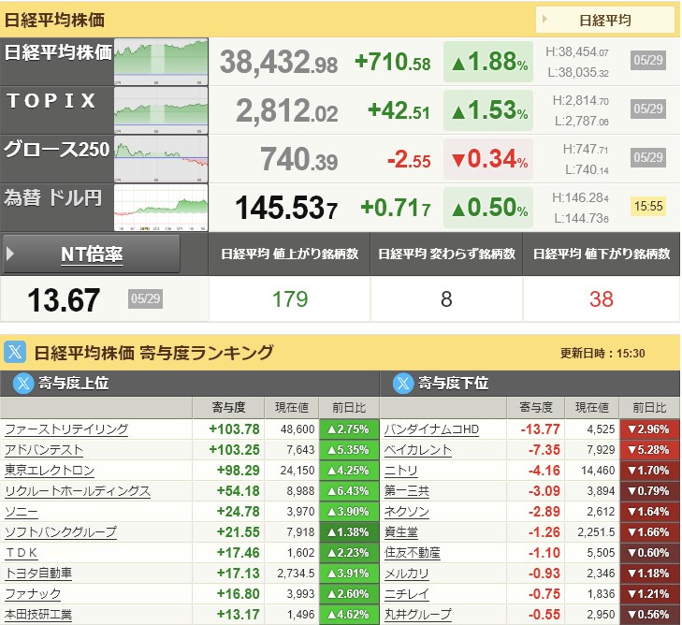Viewport: 682px width, 625px height.
Task: Open the NT倍率 link
Action: click(92, 254)
